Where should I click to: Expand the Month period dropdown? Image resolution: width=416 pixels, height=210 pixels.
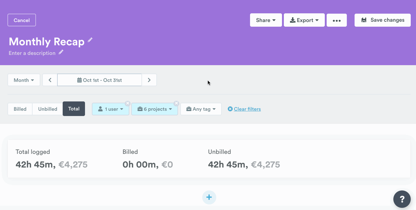(x=24, y=80)
